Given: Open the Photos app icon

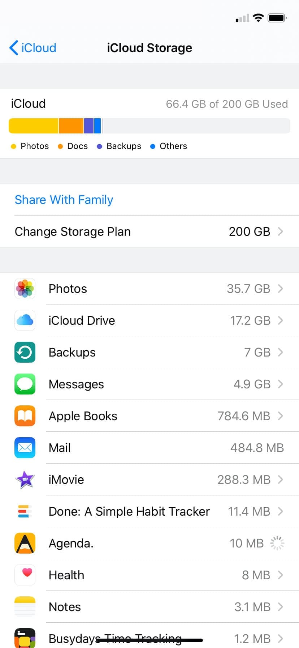Looking at the screenshot, I should (x=25, y=289).
